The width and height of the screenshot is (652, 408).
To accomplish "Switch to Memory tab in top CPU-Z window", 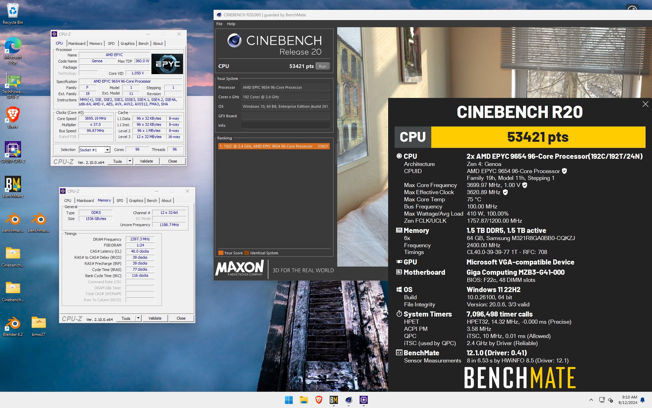I will click(x=96, y=44).
